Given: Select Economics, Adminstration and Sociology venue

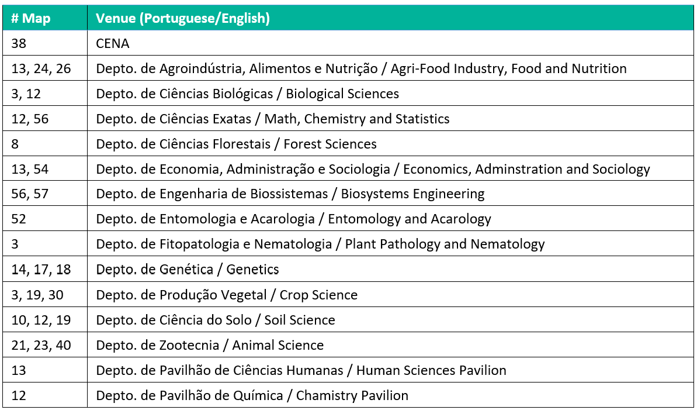Looking at the screenshot, I should tap(373, 170).
